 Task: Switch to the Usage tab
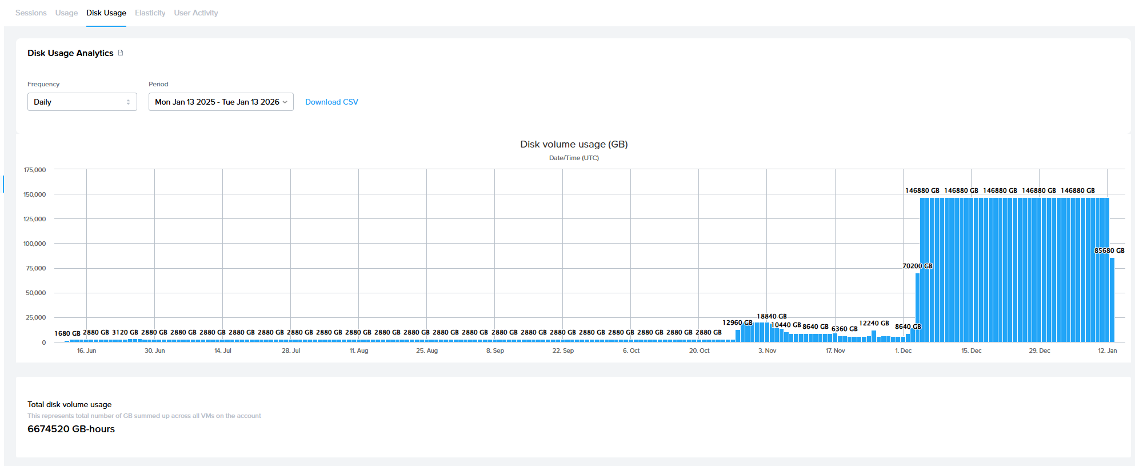(66, 13)
